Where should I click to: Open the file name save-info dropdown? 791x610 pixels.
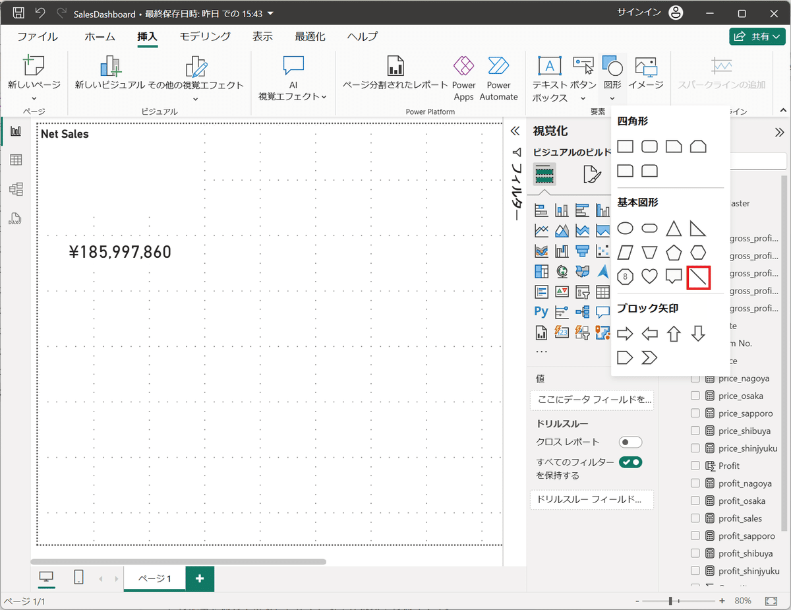coord(271,14)
